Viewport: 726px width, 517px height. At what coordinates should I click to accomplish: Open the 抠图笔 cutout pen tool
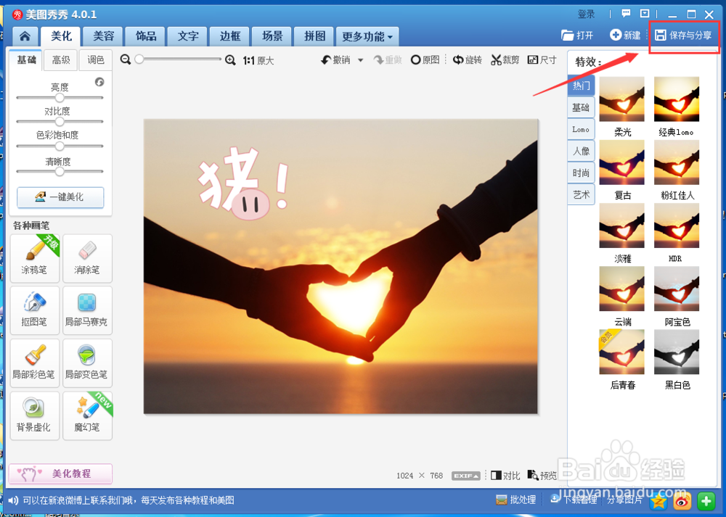pos(34,310)
